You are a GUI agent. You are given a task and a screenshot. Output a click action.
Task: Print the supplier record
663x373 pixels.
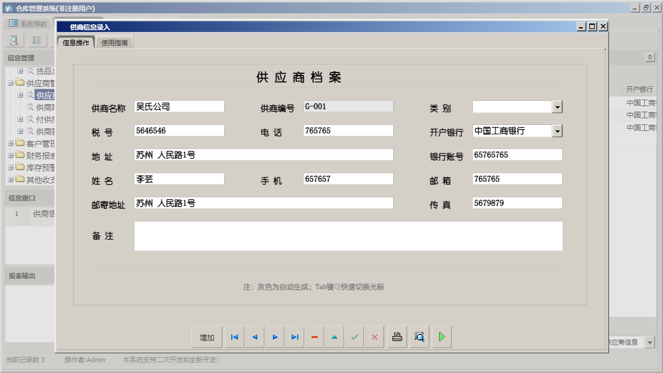tap(397, 337)
